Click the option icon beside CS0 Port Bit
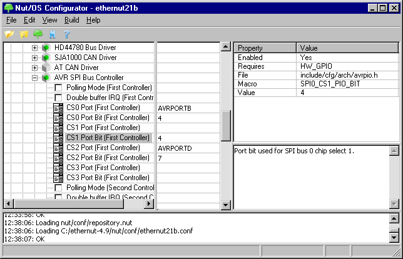This screenshot has height=259, width=403. tap(58, 118)
